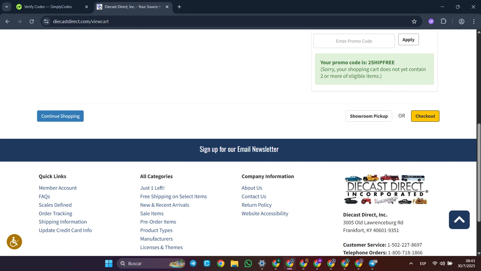Click the Enter Promo Code field

(354, 41)
